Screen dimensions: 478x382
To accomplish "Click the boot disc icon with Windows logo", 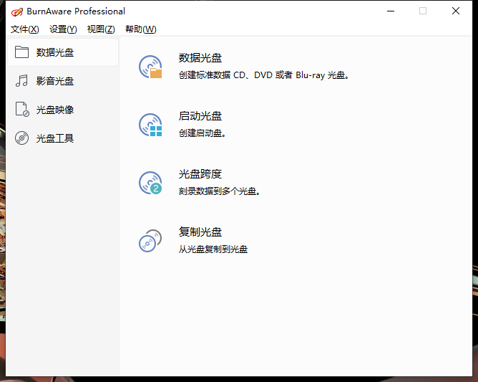I will [150, 125].
